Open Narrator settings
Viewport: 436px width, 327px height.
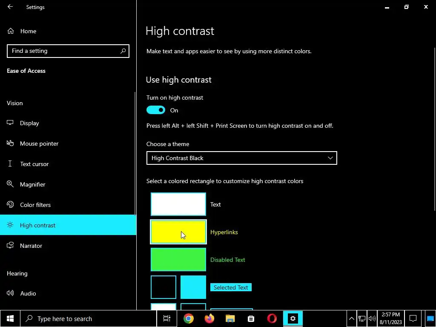tap(68, 246)
